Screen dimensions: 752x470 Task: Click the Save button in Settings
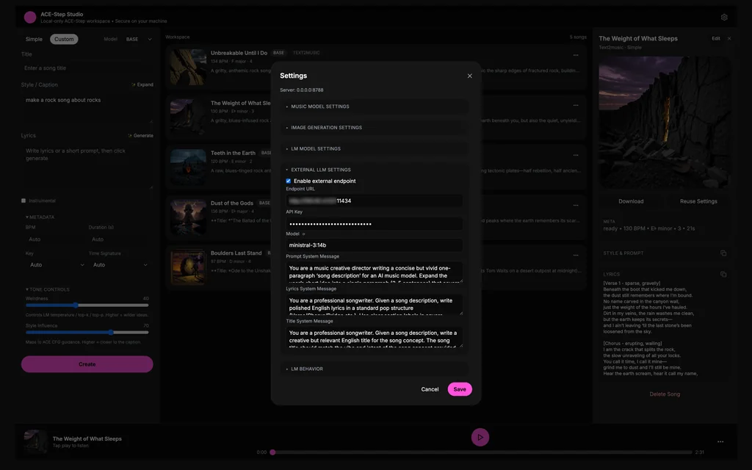pyautogui.click(x=460, y=389)
